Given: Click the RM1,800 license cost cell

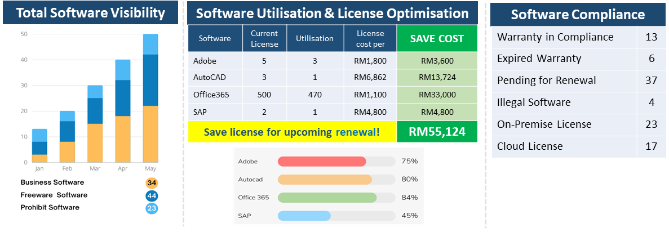Looking at the screenshot, I should point(370,61).
